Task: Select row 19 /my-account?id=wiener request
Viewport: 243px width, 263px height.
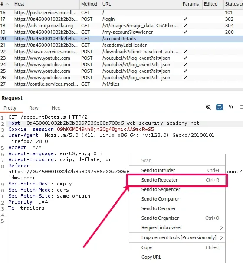Action: click(121, 32)
